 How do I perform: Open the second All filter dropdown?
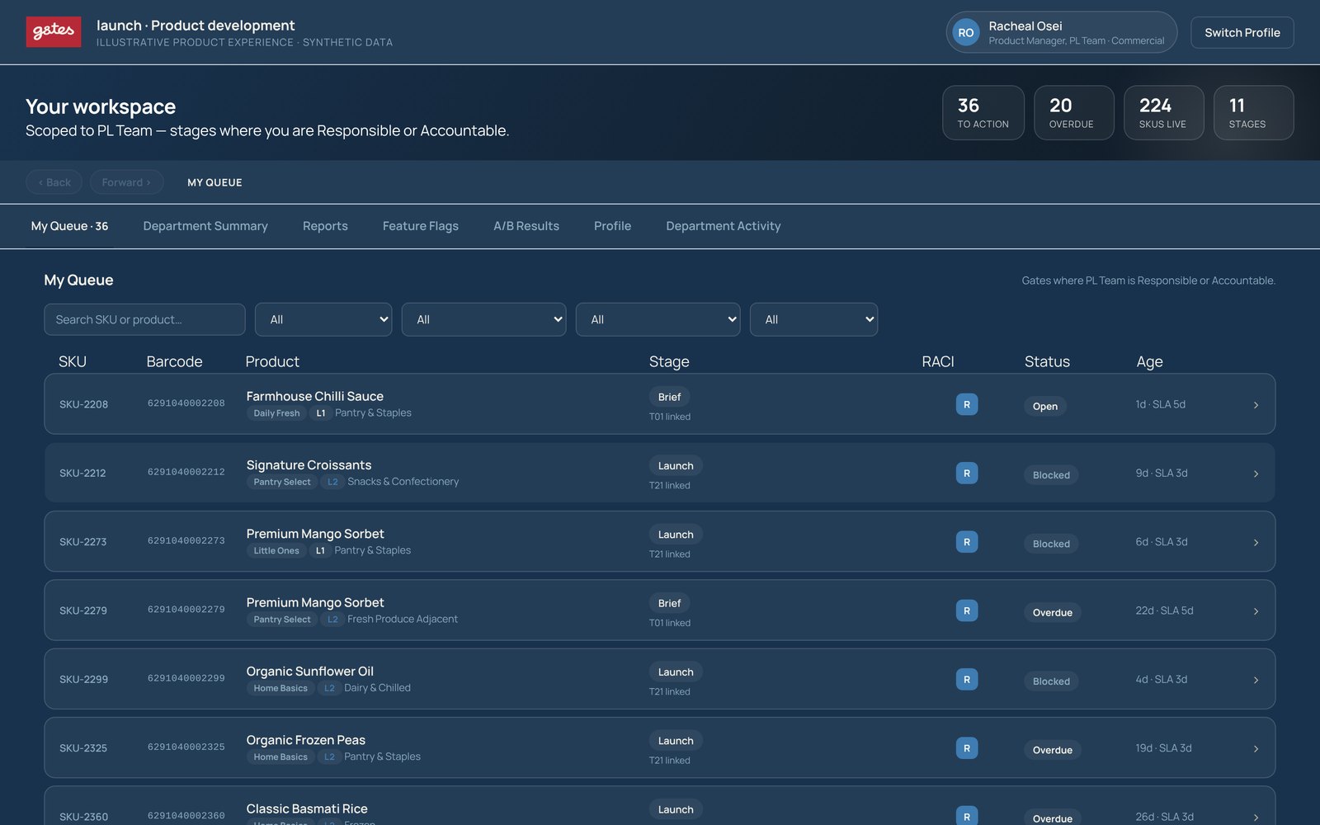pyautogui.click(x=483, y=319)
